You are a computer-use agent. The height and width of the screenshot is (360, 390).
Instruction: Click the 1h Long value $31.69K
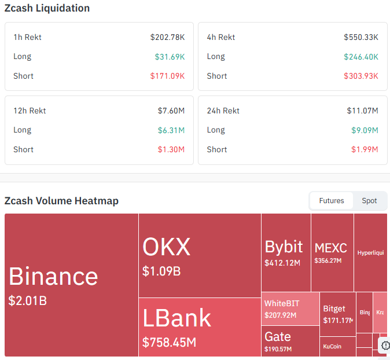[x=170, y=57]
